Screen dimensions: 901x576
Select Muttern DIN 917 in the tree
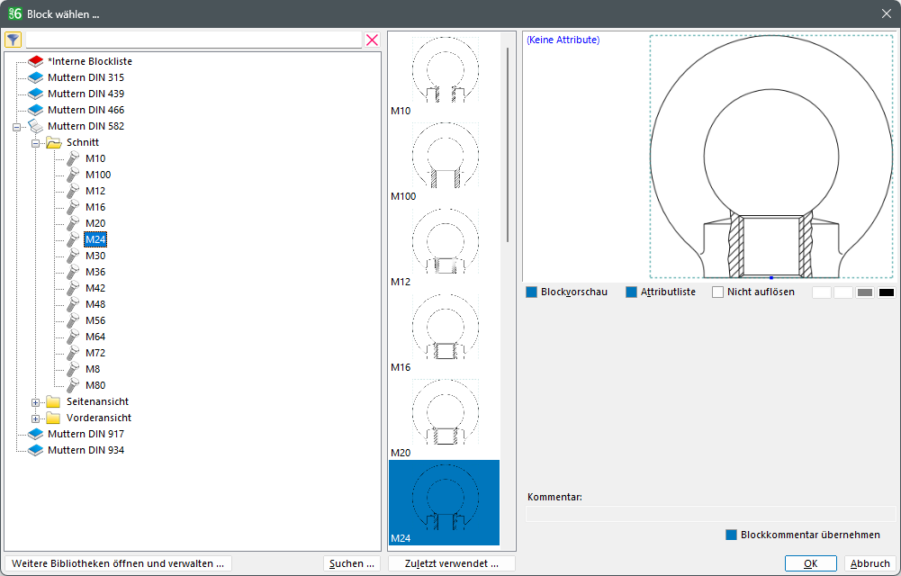pos(86,434)
